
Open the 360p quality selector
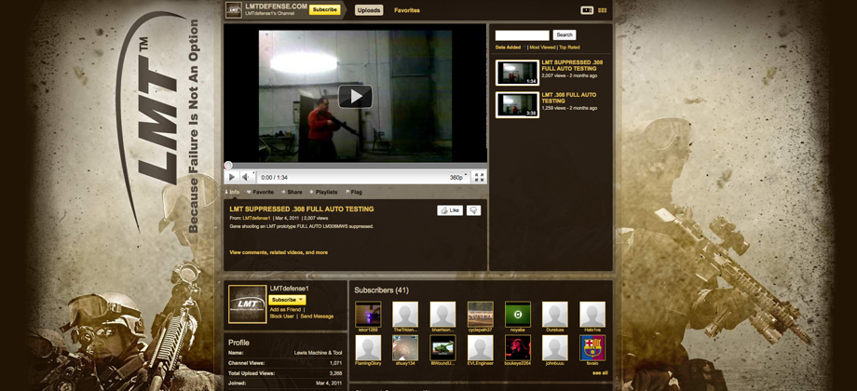[458, 178]
